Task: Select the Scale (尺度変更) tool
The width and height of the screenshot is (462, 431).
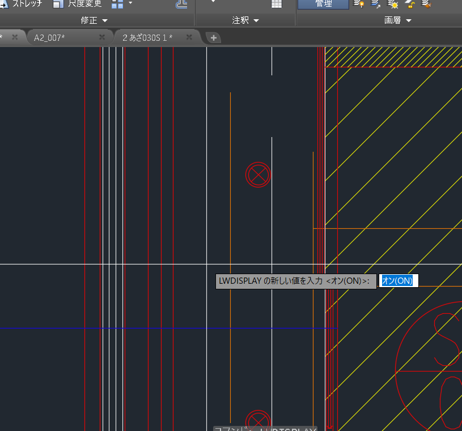Action: (x=77, y=3)
